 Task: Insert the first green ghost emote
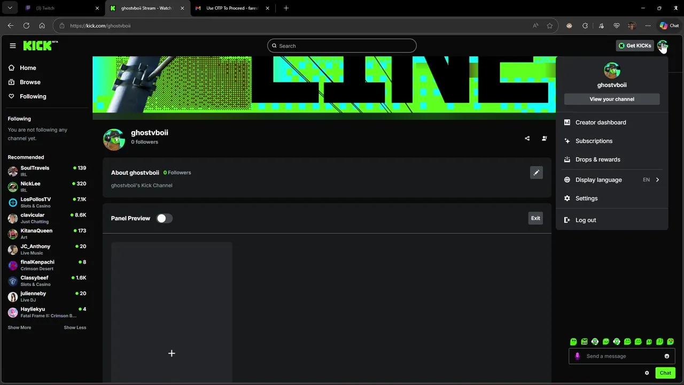(x=573, y=342)
